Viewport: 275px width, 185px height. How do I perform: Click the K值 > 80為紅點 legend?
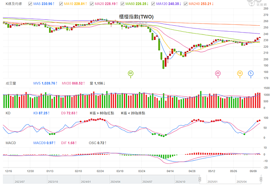pos(102,113)
